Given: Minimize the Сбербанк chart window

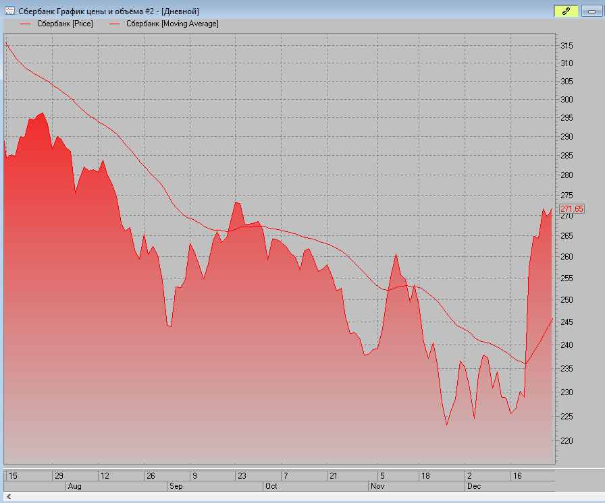Looking at the screenshot, I should 591,11.
